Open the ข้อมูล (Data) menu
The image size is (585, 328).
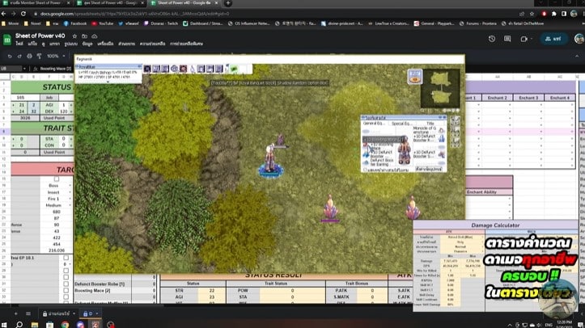(87, 44)
